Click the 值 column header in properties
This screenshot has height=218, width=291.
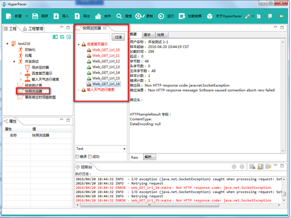tap(51, 129)
